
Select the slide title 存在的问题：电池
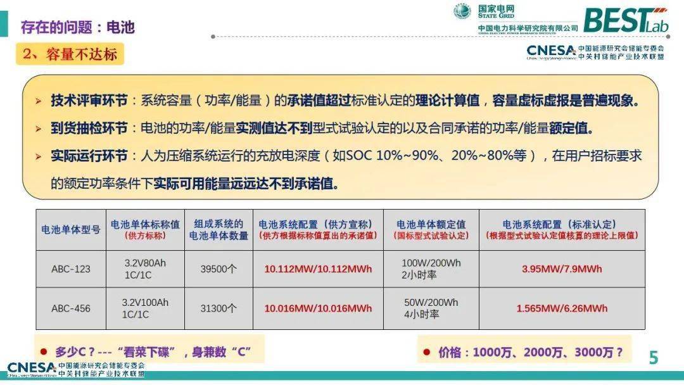(77, 27)
